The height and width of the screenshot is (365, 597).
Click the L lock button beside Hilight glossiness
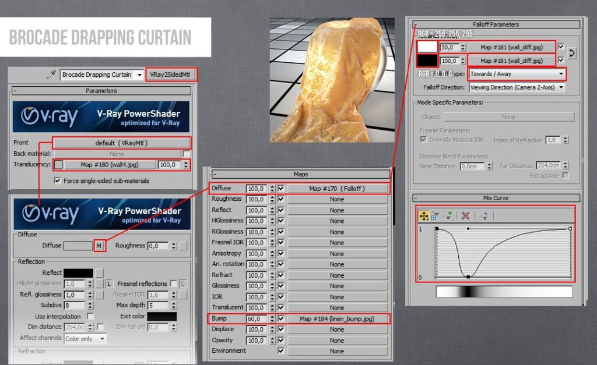tap(109, 284)
